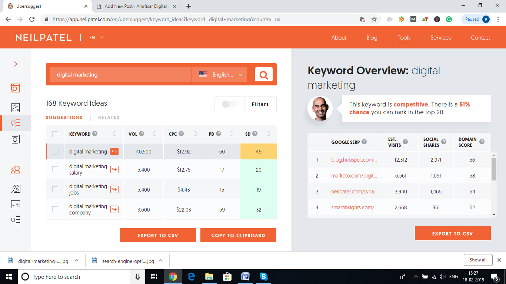Sort by PD column arrows

pyautogui.click(x=232, y=133)
